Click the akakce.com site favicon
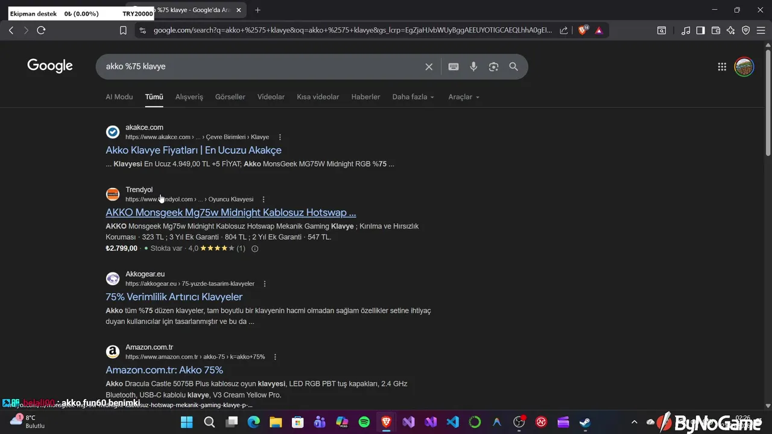 (113, 132)
